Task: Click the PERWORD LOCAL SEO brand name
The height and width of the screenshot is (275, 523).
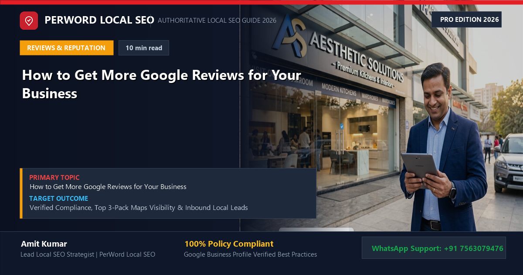Action: [x=99, y=20]
